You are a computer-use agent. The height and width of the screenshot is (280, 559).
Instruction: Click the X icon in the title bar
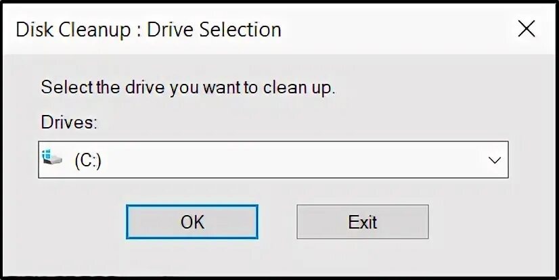pos(527,29)
